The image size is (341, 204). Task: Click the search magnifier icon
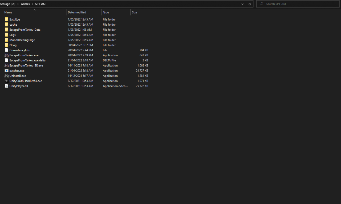[x=261, y=4]
